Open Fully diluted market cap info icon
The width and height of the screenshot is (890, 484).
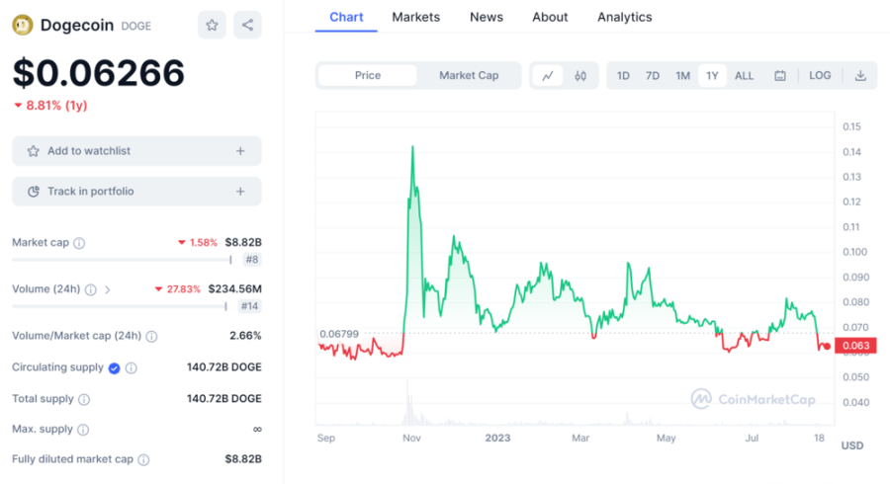point(143,459)
